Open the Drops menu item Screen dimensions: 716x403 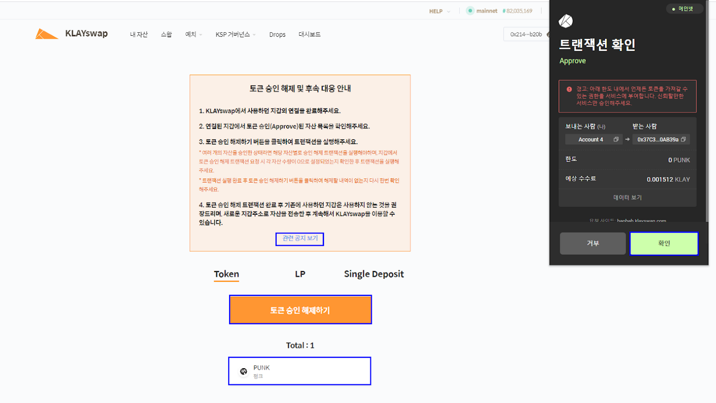277,35
